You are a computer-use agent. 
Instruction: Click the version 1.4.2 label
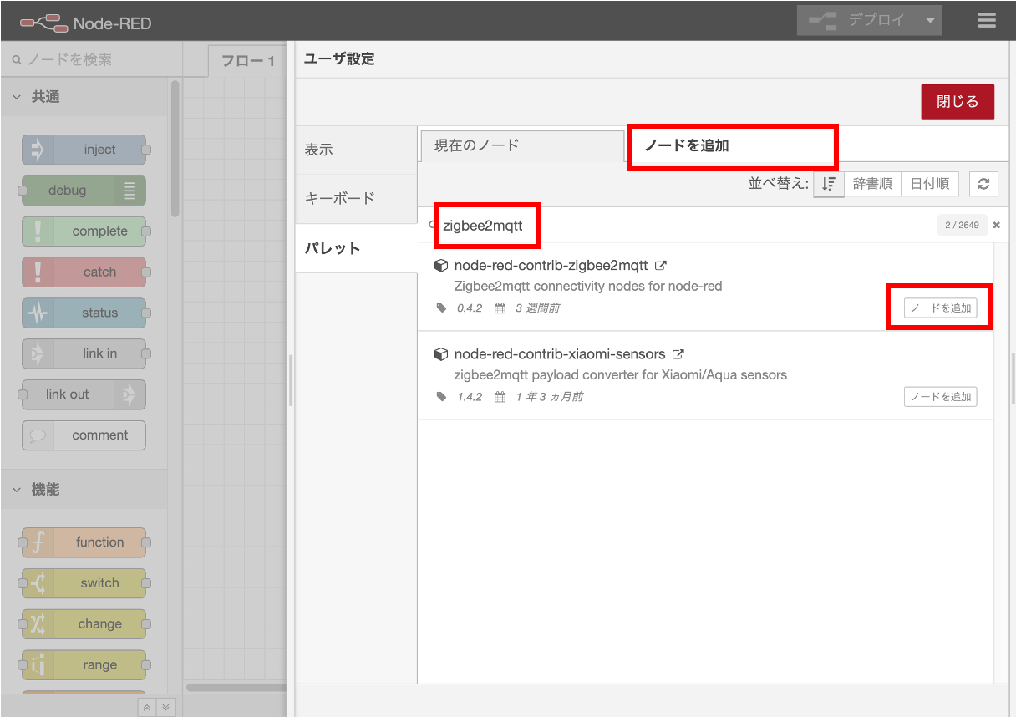(470, 397)
